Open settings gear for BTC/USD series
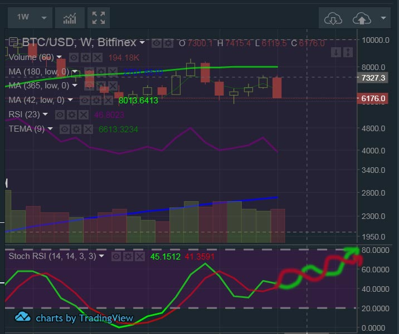Image resolution: width=399 pixels, height=334 pixels. [x=168, y=43]
